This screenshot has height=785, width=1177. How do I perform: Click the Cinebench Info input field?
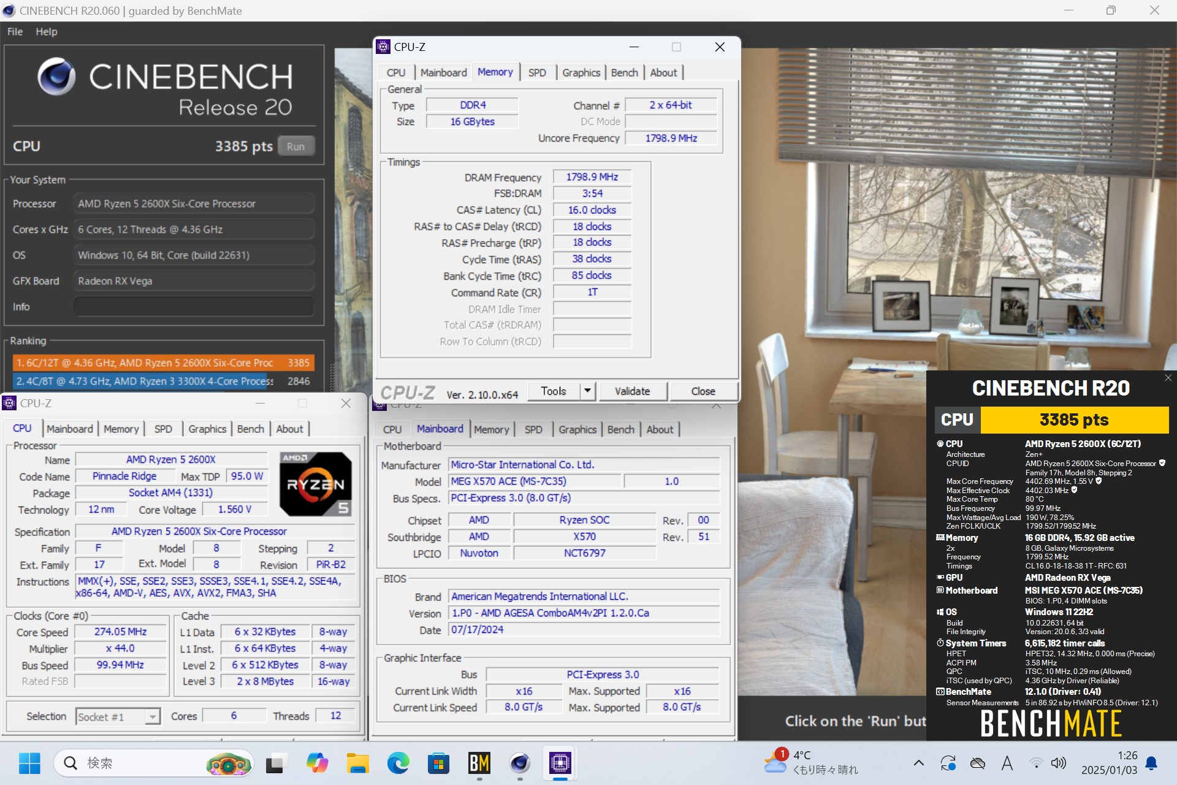[x=194, y=307]
